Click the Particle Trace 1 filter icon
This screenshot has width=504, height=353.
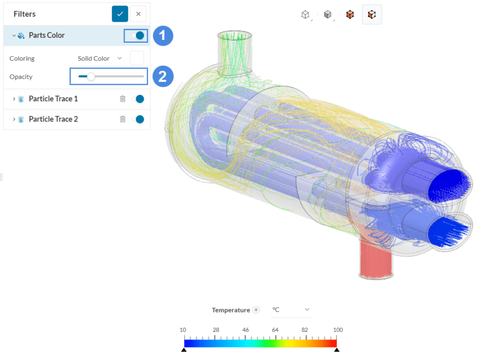20,98
